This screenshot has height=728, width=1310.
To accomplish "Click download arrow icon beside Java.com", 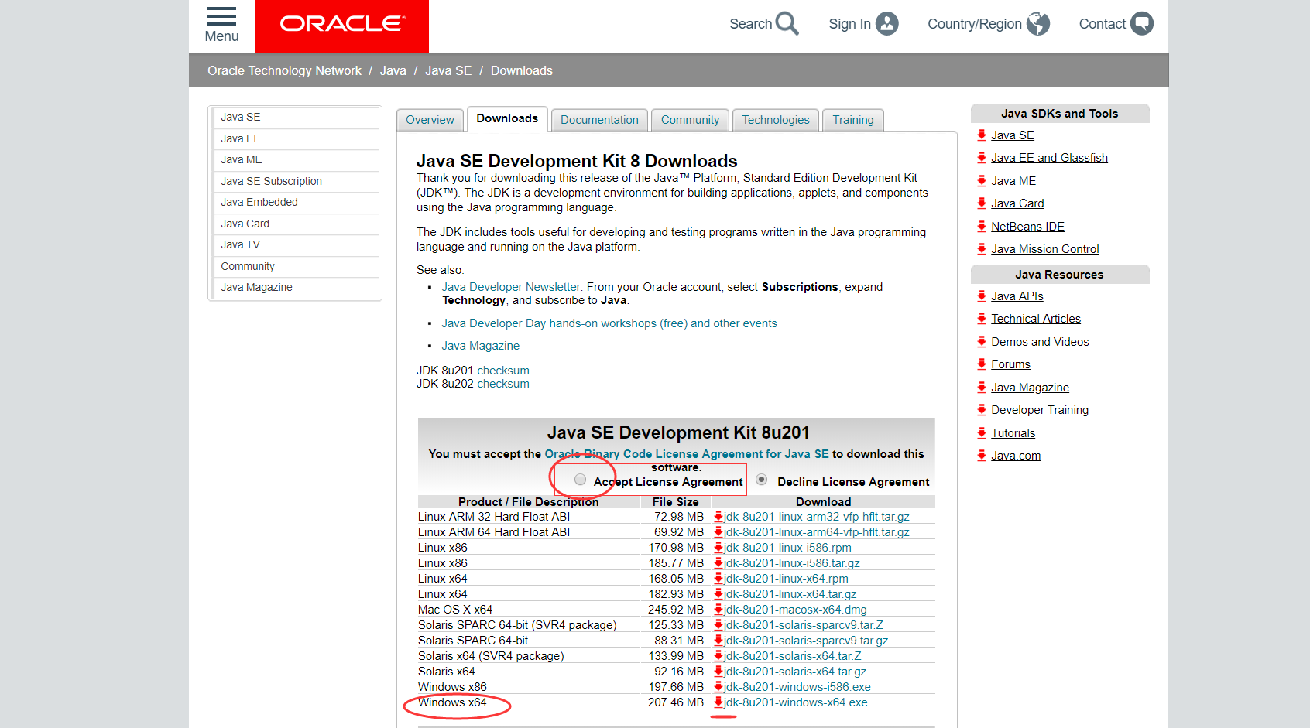I will (x=982, y=455).
